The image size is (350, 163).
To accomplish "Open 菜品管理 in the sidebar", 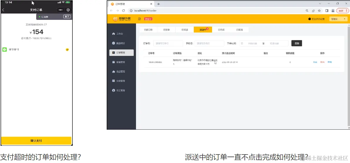I will 121,72.
